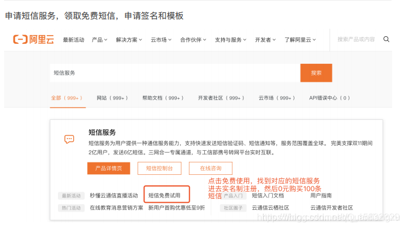Focus the 搜索产品或内容 header search field
This screenshot has height=228, width=405.
(356, 39)
